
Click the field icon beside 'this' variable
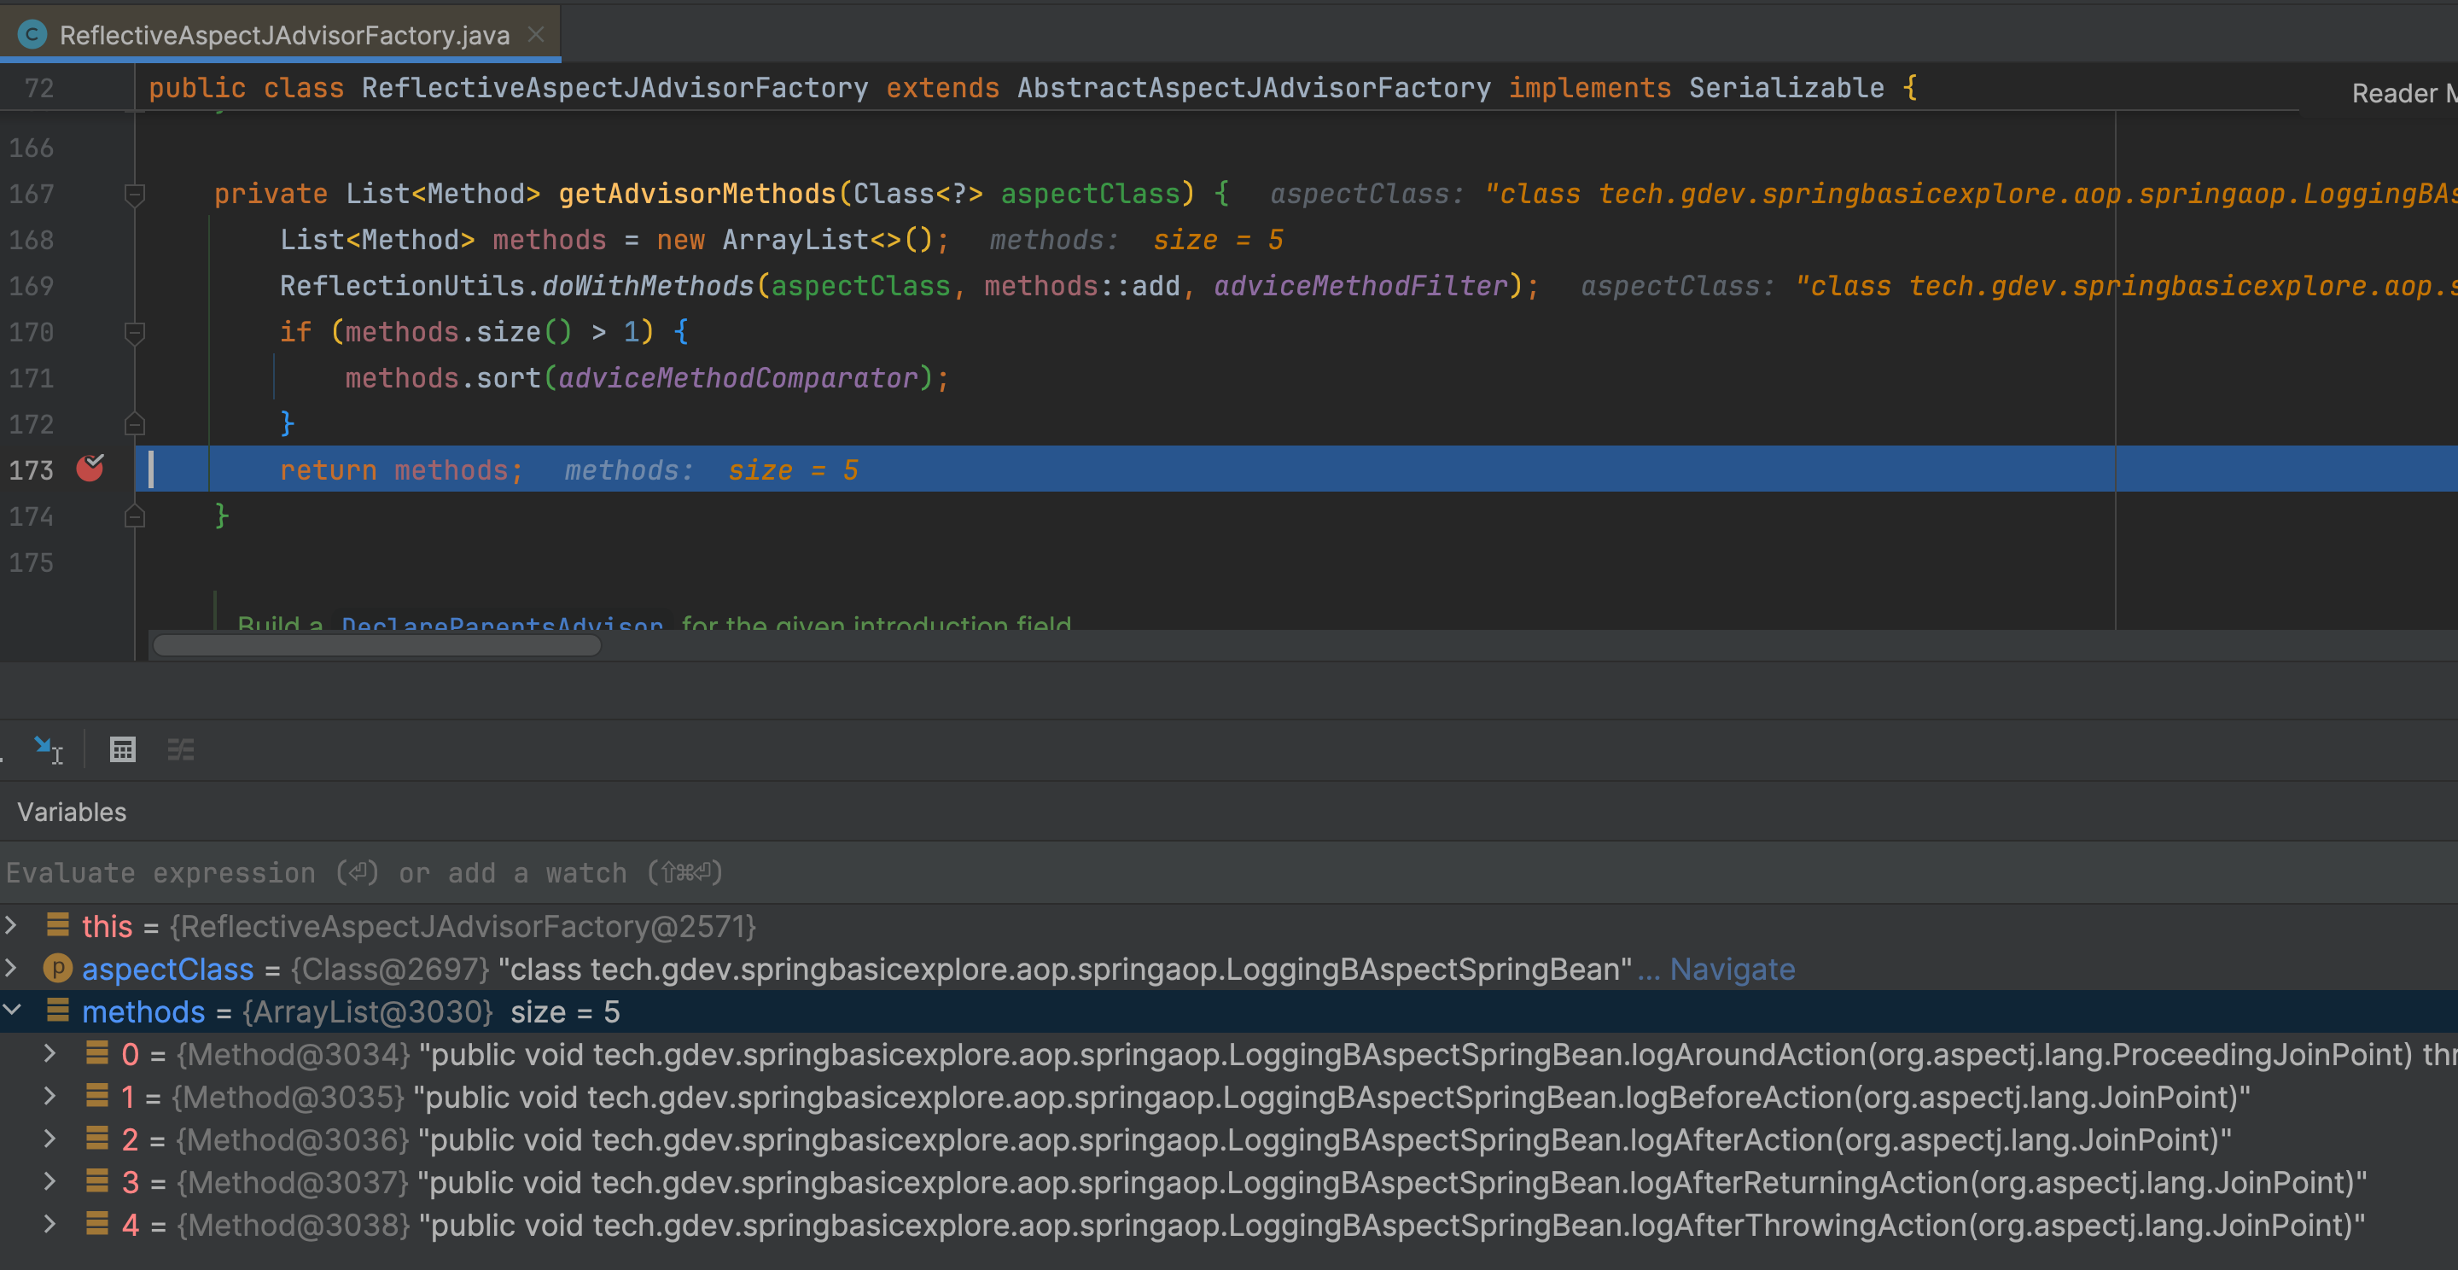point(58,924)
